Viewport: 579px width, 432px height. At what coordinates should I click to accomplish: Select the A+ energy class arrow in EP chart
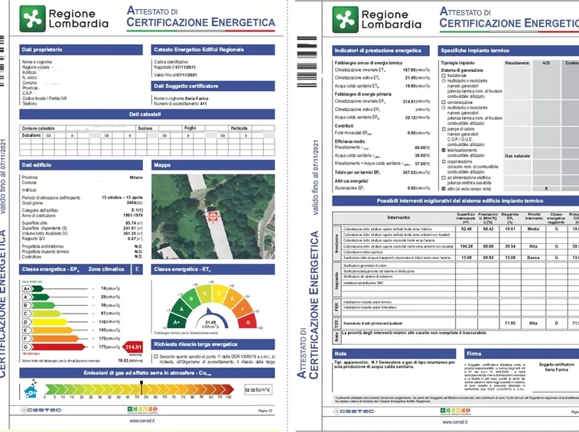click(37, 288)
